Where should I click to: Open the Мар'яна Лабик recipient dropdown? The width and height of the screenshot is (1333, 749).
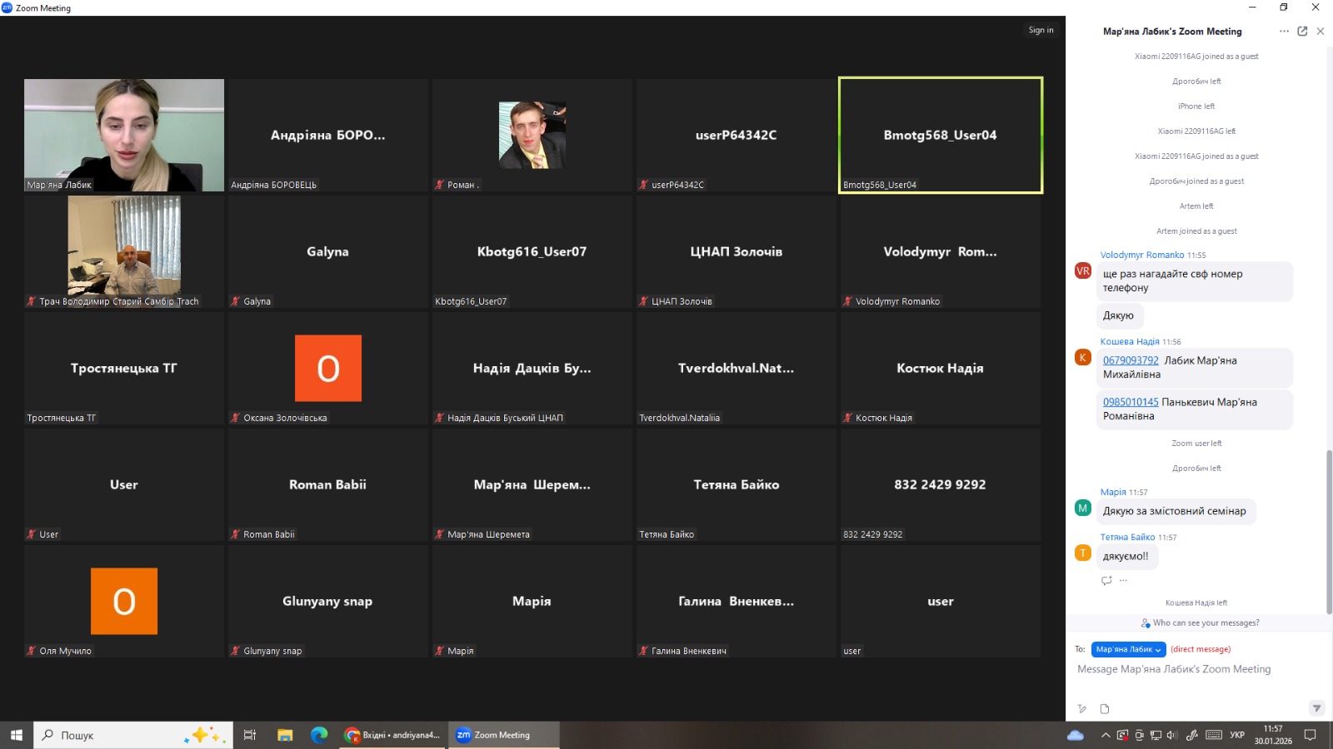click(x=1128, y=649)
